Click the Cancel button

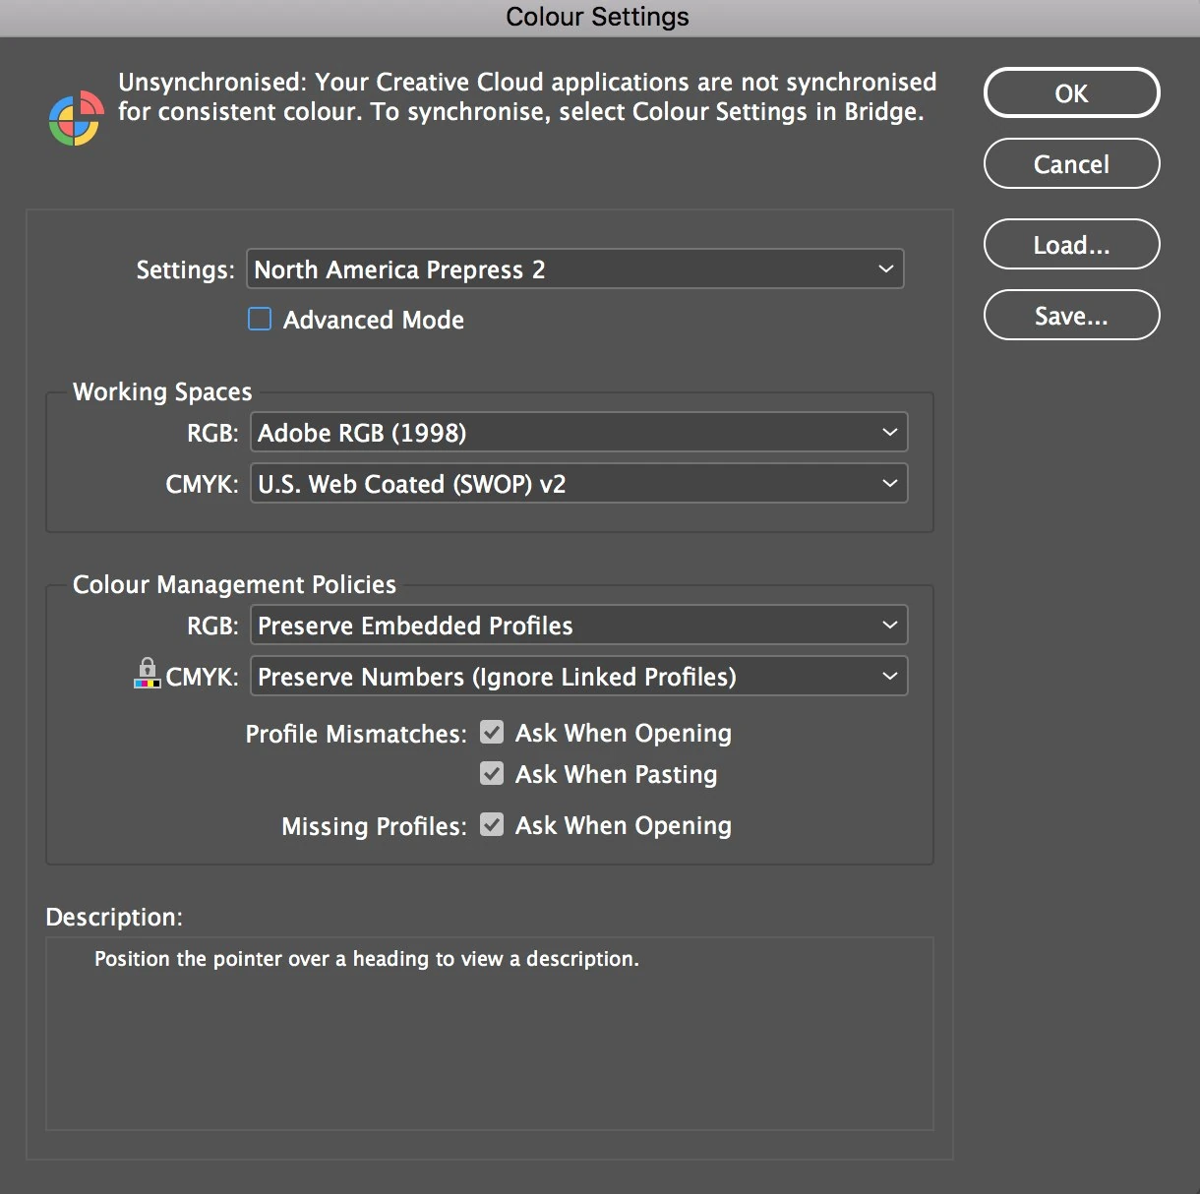[1071, 164]
